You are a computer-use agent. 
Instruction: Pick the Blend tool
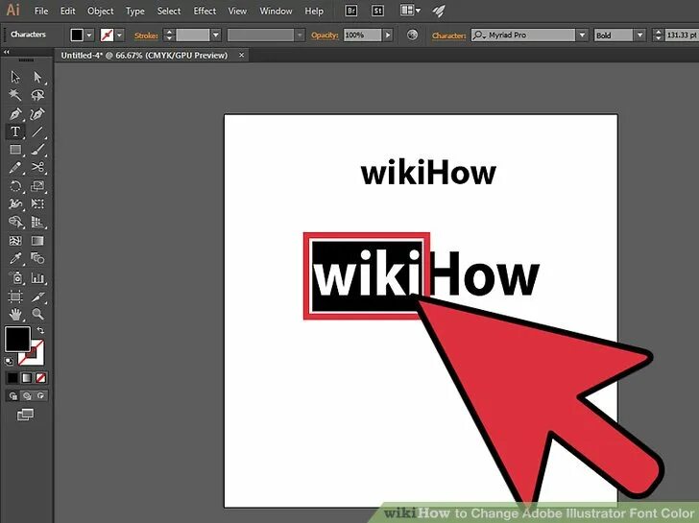pos(37,258)
